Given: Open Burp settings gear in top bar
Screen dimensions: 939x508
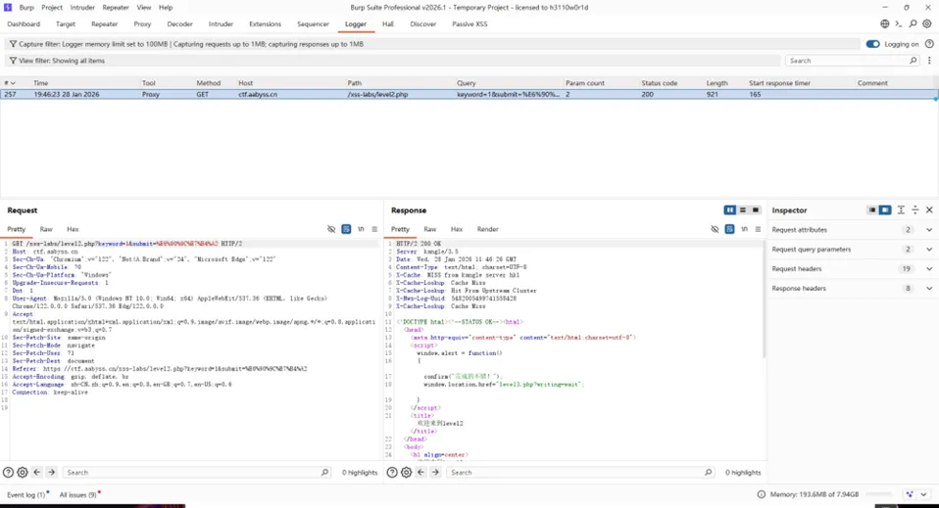Looking at the screenshot, I should pos(927,23).
